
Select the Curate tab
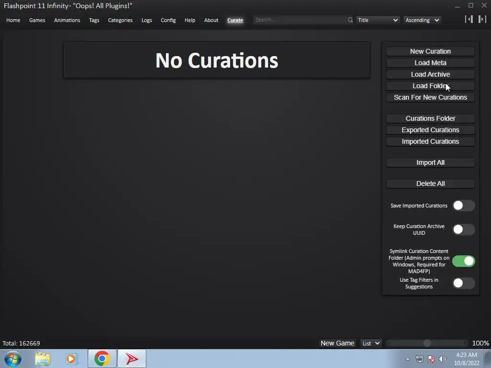pos(235,20)
